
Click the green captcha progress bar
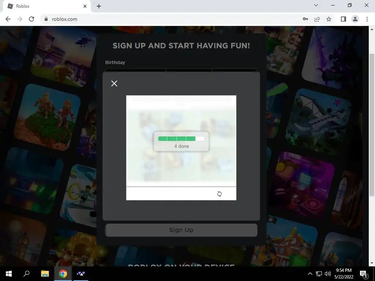coord(181,139)
